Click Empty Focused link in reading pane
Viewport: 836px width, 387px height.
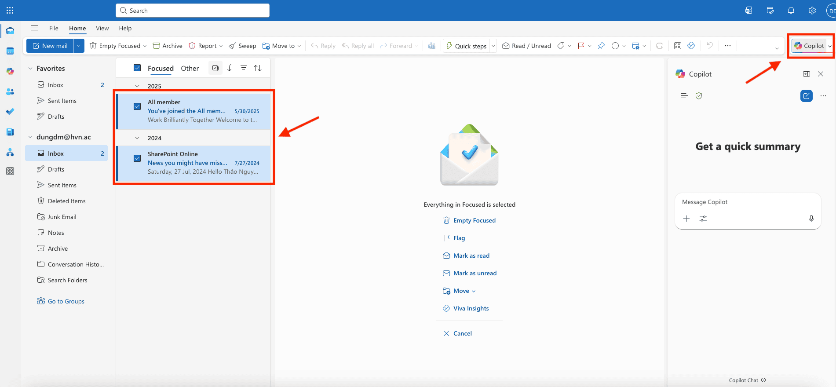pyautogui.click(x=469, y=220)
